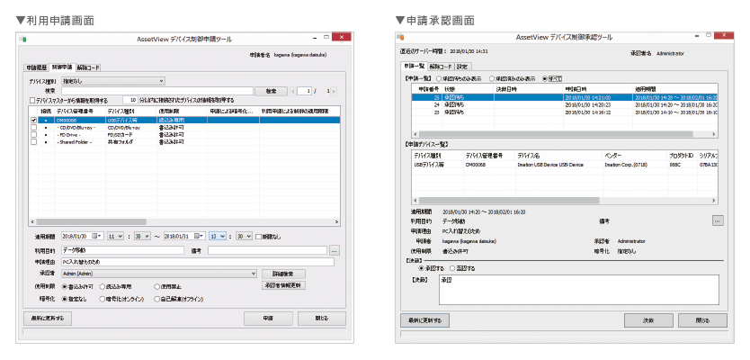
Task: Select 自己解凍(オフライン) radio
Action: [x=156, y=299]
